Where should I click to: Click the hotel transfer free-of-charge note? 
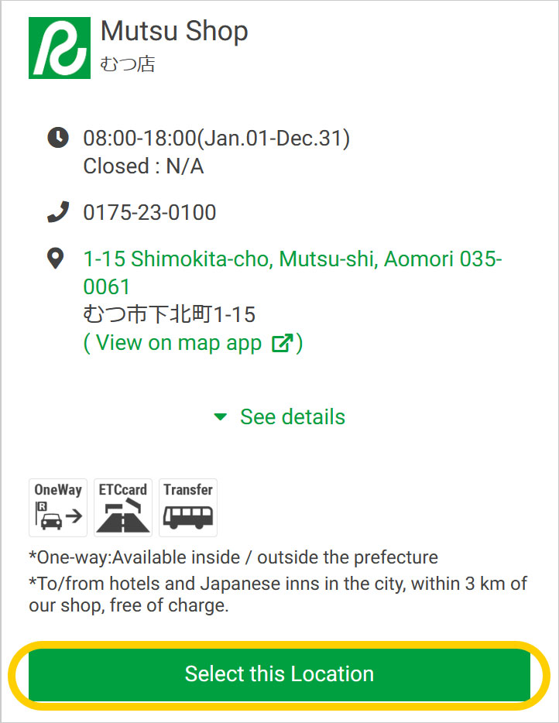coord(278,595)
